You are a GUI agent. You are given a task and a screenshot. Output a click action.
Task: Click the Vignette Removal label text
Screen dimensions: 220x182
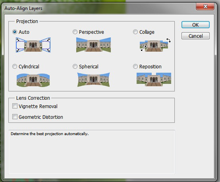pyautogui.click(x=38, y=106)
